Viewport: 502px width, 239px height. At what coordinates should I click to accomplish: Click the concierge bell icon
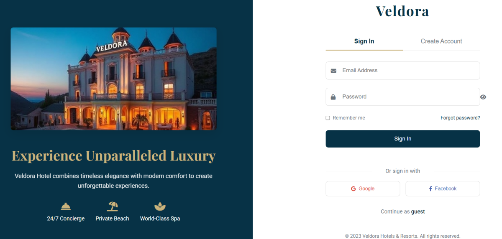click(x=66, y=206)
